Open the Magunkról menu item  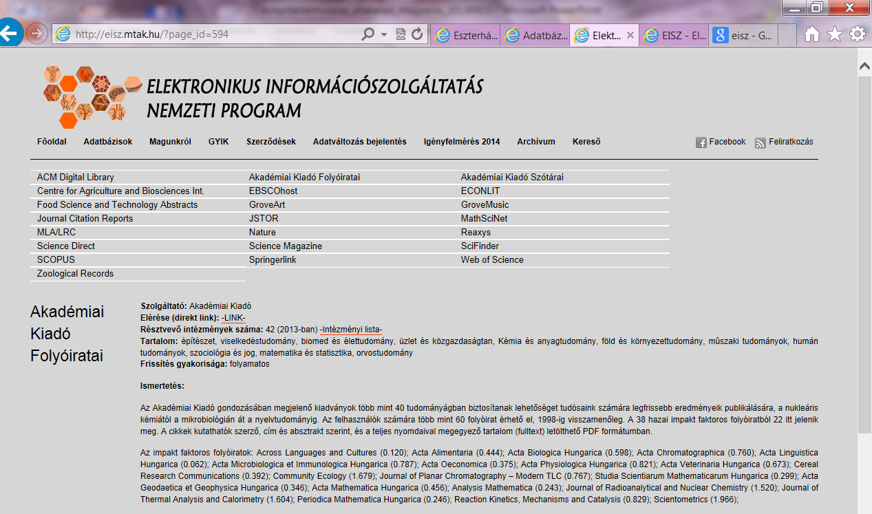(x=170, y=142)
